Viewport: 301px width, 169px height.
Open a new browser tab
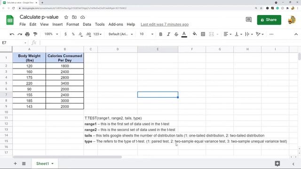(42, 3)
